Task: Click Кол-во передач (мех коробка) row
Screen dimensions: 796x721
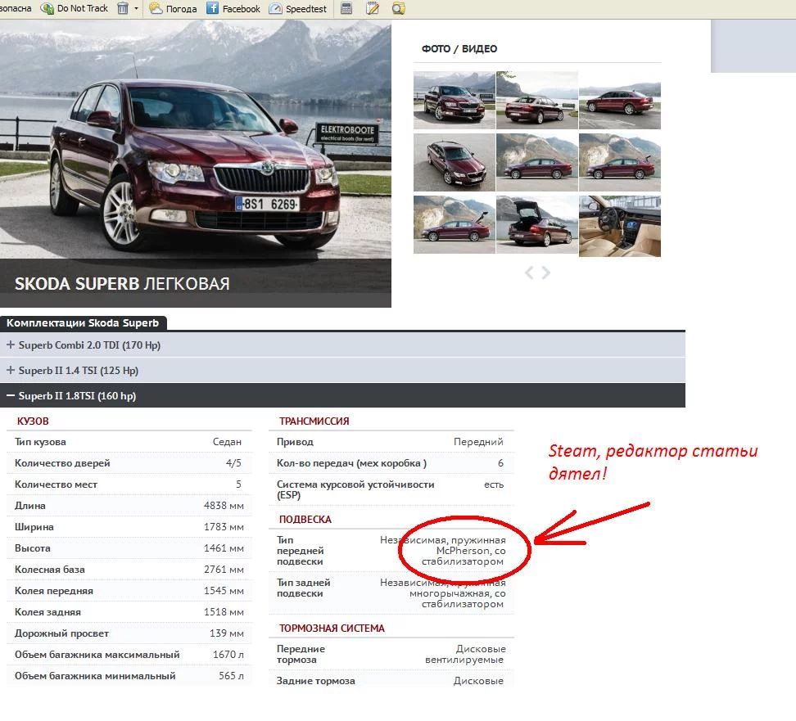Action: point(391,463)
